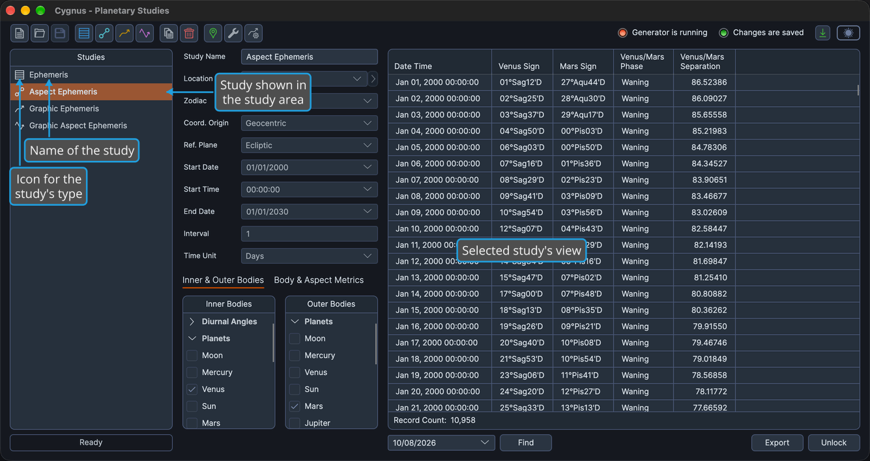Click the Find button

click(x=526, y=443)
